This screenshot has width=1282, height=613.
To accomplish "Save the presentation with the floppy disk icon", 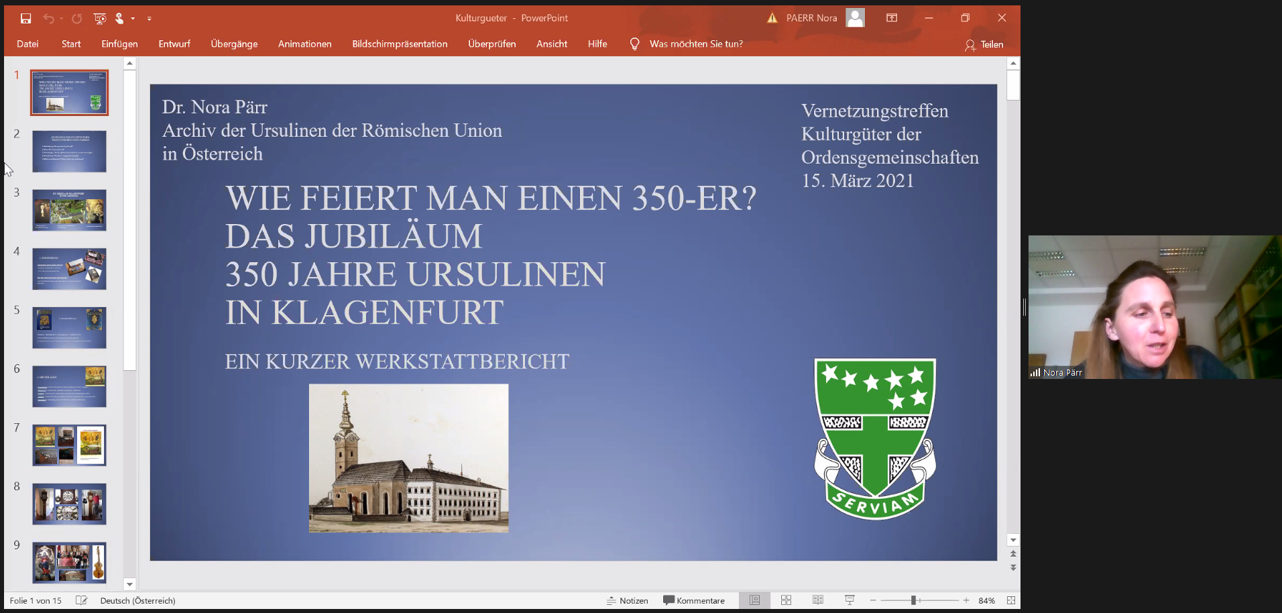I will click(25, 18).
